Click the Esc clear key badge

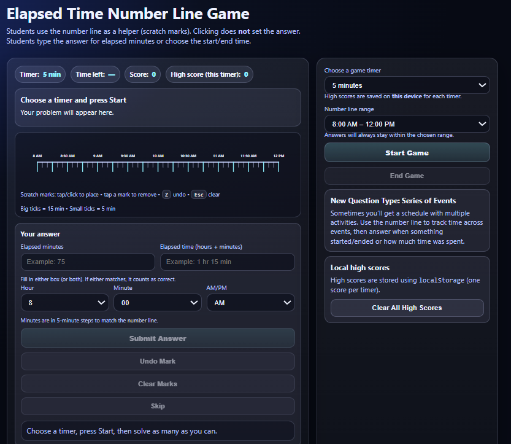coord(198,195)
